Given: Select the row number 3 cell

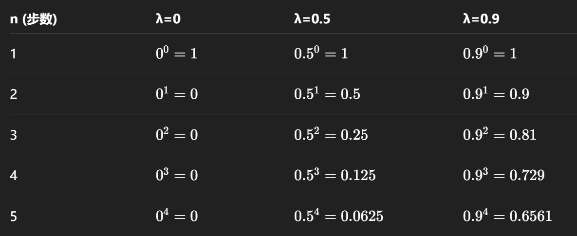Looking at the screenshot, I should point(13,135).
